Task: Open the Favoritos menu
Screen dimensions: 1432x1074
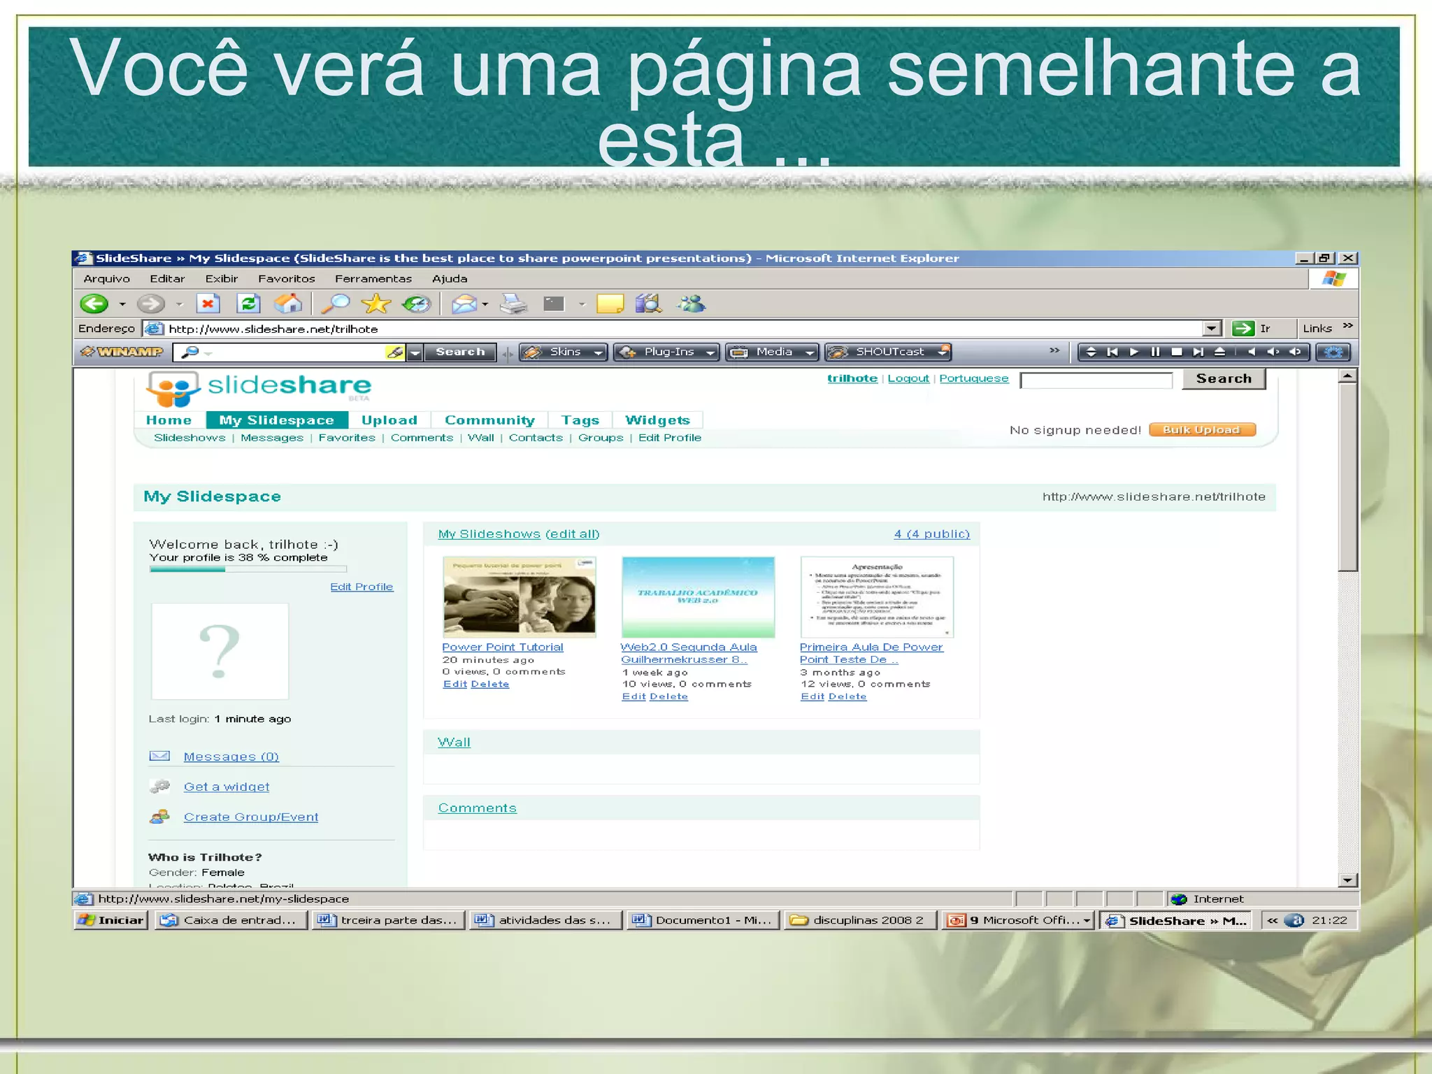Action: pyautogui.click(x=287, y=278)
